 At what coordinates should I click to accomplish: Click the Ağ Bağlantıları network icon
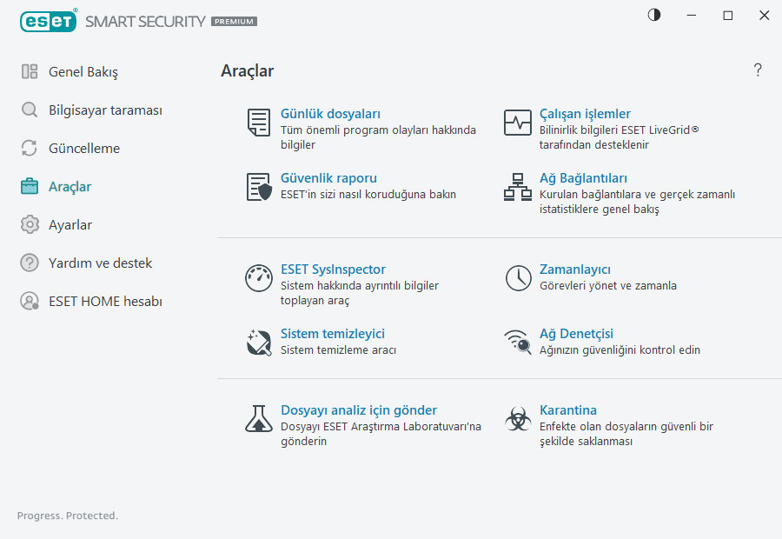tap(516, 188)
